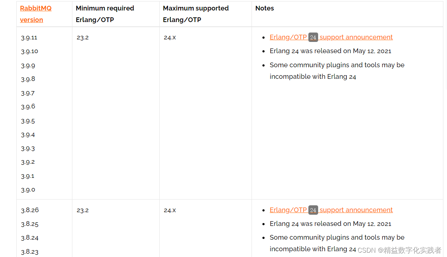Select the 3.8.25 version entry

pyautogui.click(x=30, y=224)
